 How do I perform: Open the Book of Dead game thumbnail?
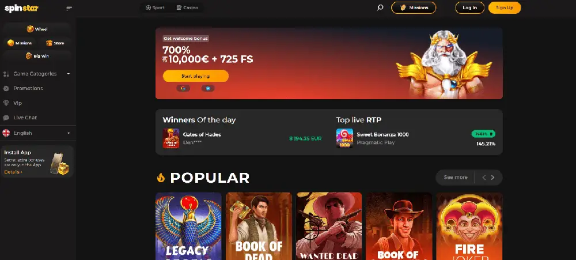pyautogui.click(x=259, y=226)
